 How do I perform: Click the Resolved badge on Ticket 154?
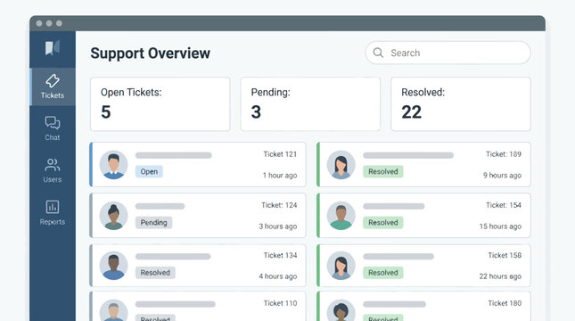[x=382, y=223]
